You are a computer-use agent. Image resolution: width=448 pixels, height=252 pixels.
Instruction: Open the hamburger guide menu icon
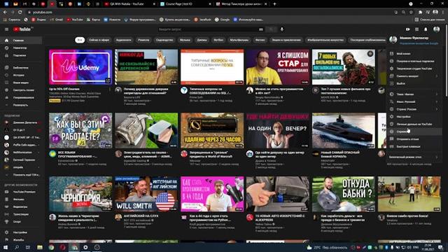[x=6, y=29]
